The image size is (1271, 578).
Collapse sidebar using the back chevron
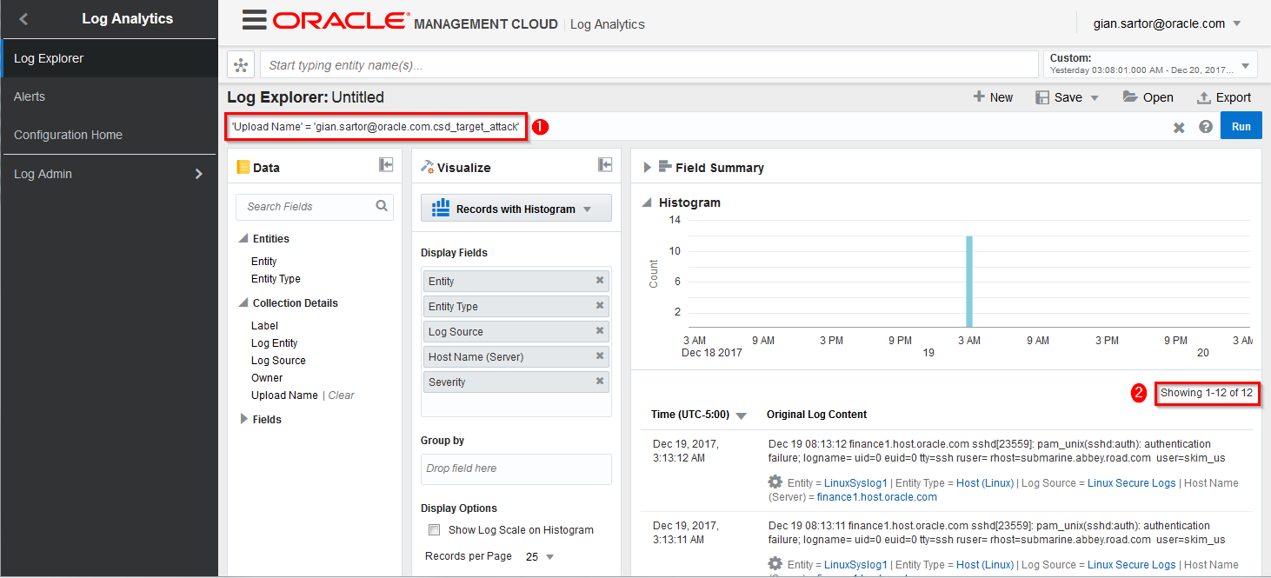[23, 18]
